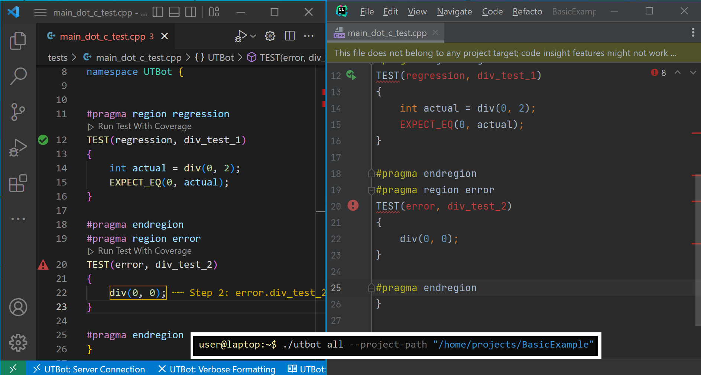Click the CLion logo icon
Image resolution: width=701 pixels, height=375 pixels.
click(341, 11)
